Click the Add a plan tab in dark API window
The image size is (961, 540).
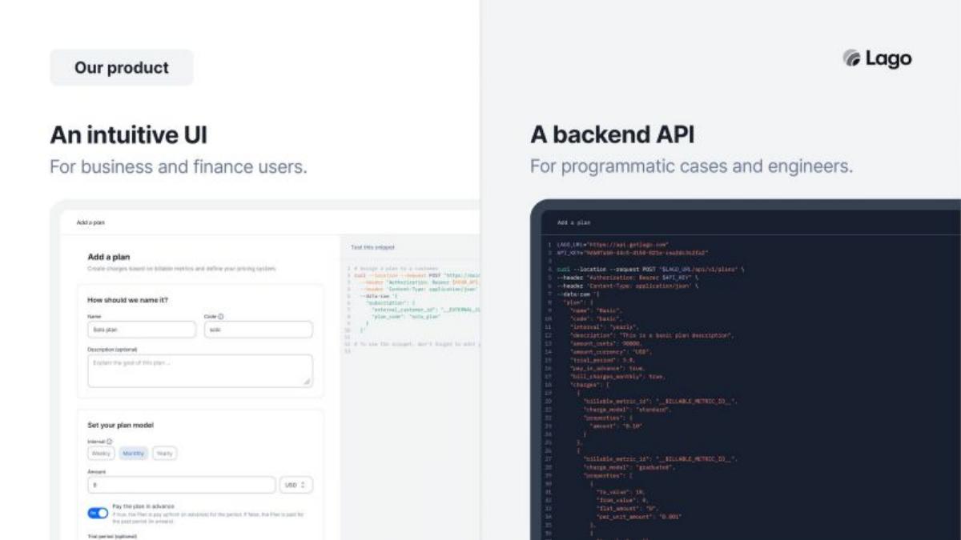(573, 222)
